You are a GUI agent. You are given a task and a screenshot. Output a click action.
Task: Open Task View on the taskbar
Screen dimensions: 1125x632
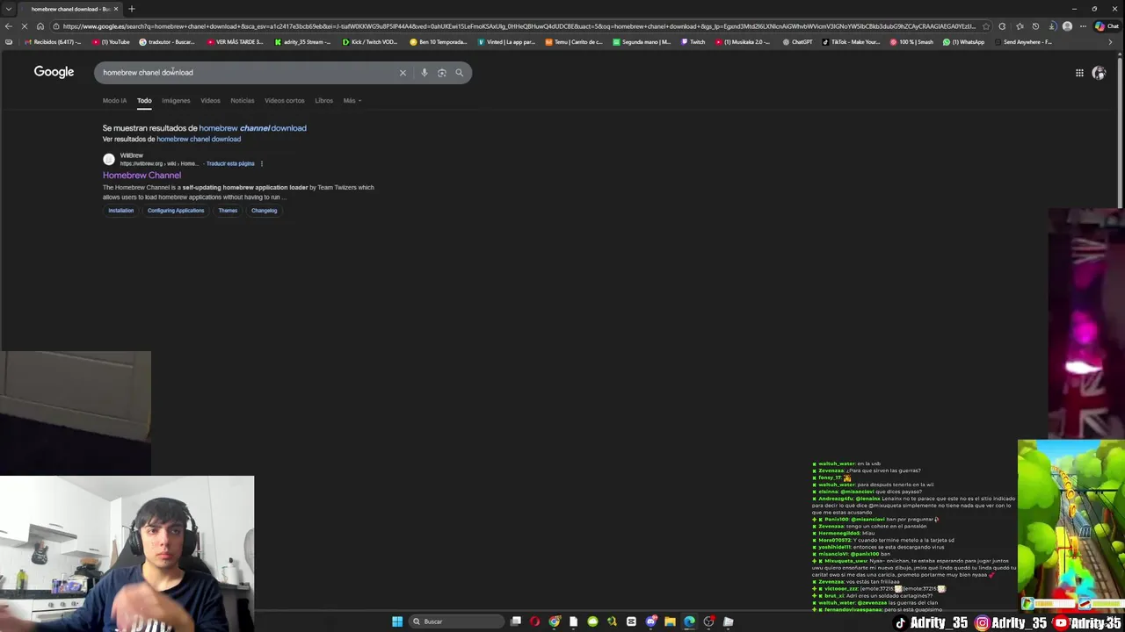pyautogui.click(x=516, y=621)
